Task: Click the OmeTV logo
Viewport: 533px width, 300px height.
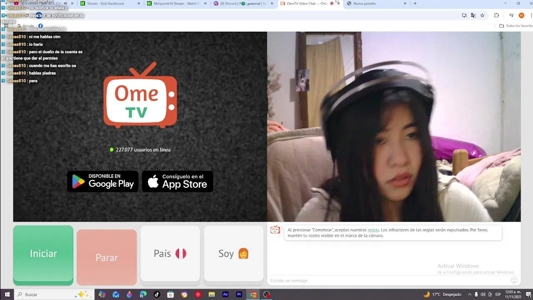Action: pyautogui.click(x=140, y=95)
